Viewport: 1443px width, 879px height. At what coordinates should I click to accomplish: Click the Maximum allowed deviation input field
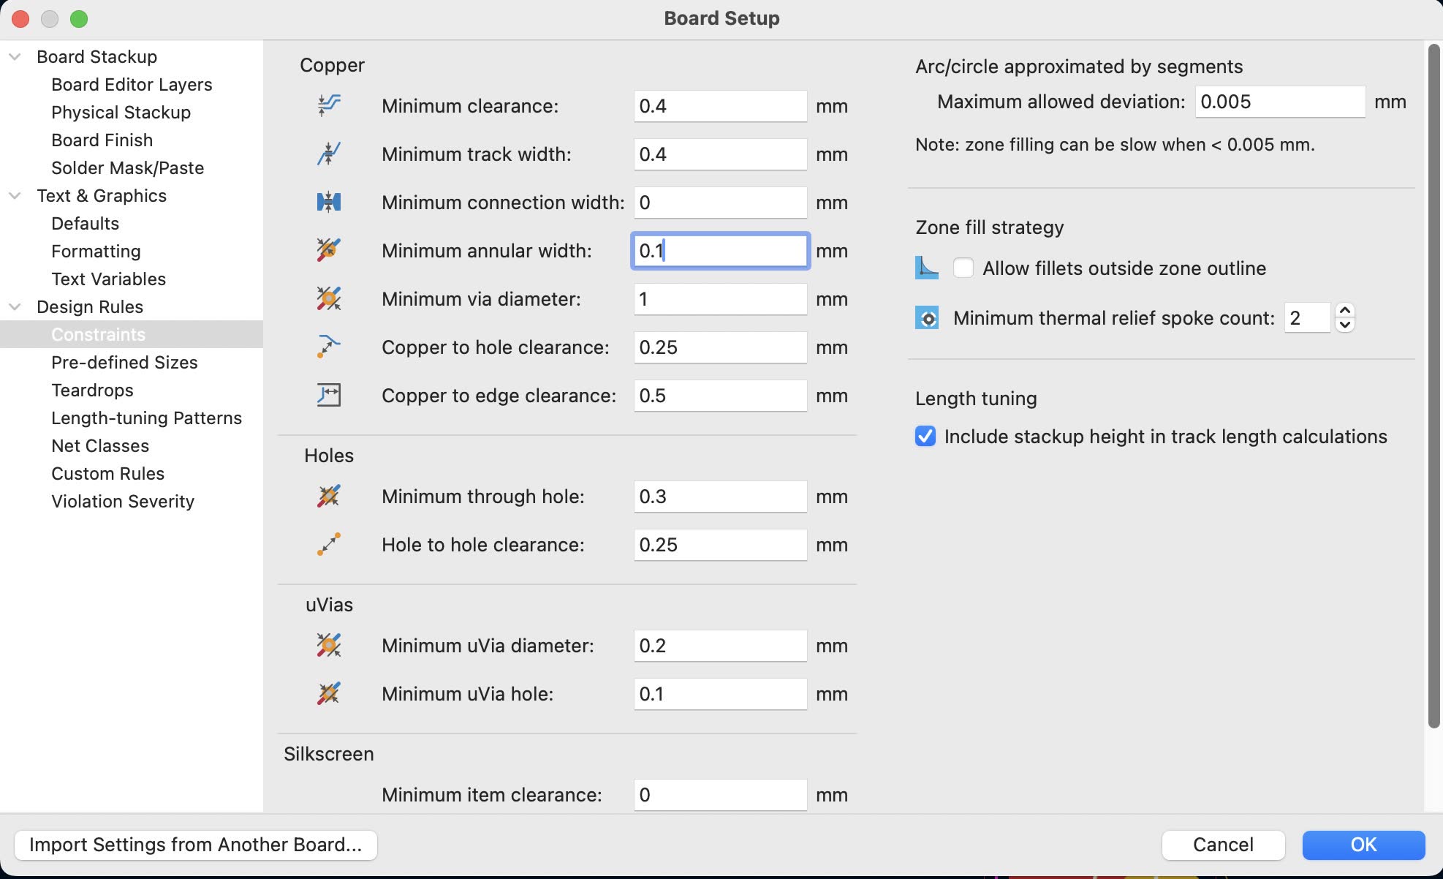[x=1279, y=102]
